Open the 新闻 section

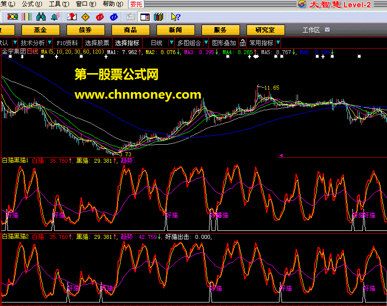point(175,30)
